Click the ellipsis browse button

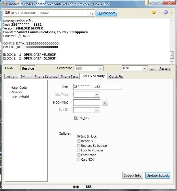[152, 68]
